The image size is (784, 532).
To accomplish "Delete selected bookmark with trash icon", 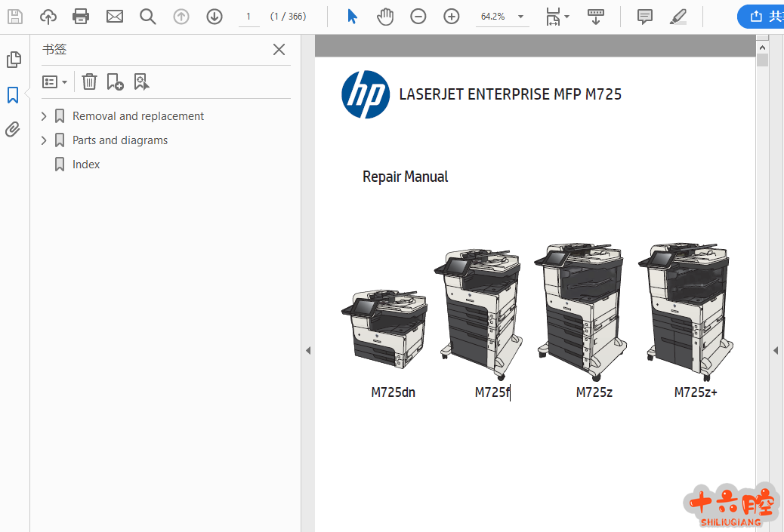I will 89,81.
